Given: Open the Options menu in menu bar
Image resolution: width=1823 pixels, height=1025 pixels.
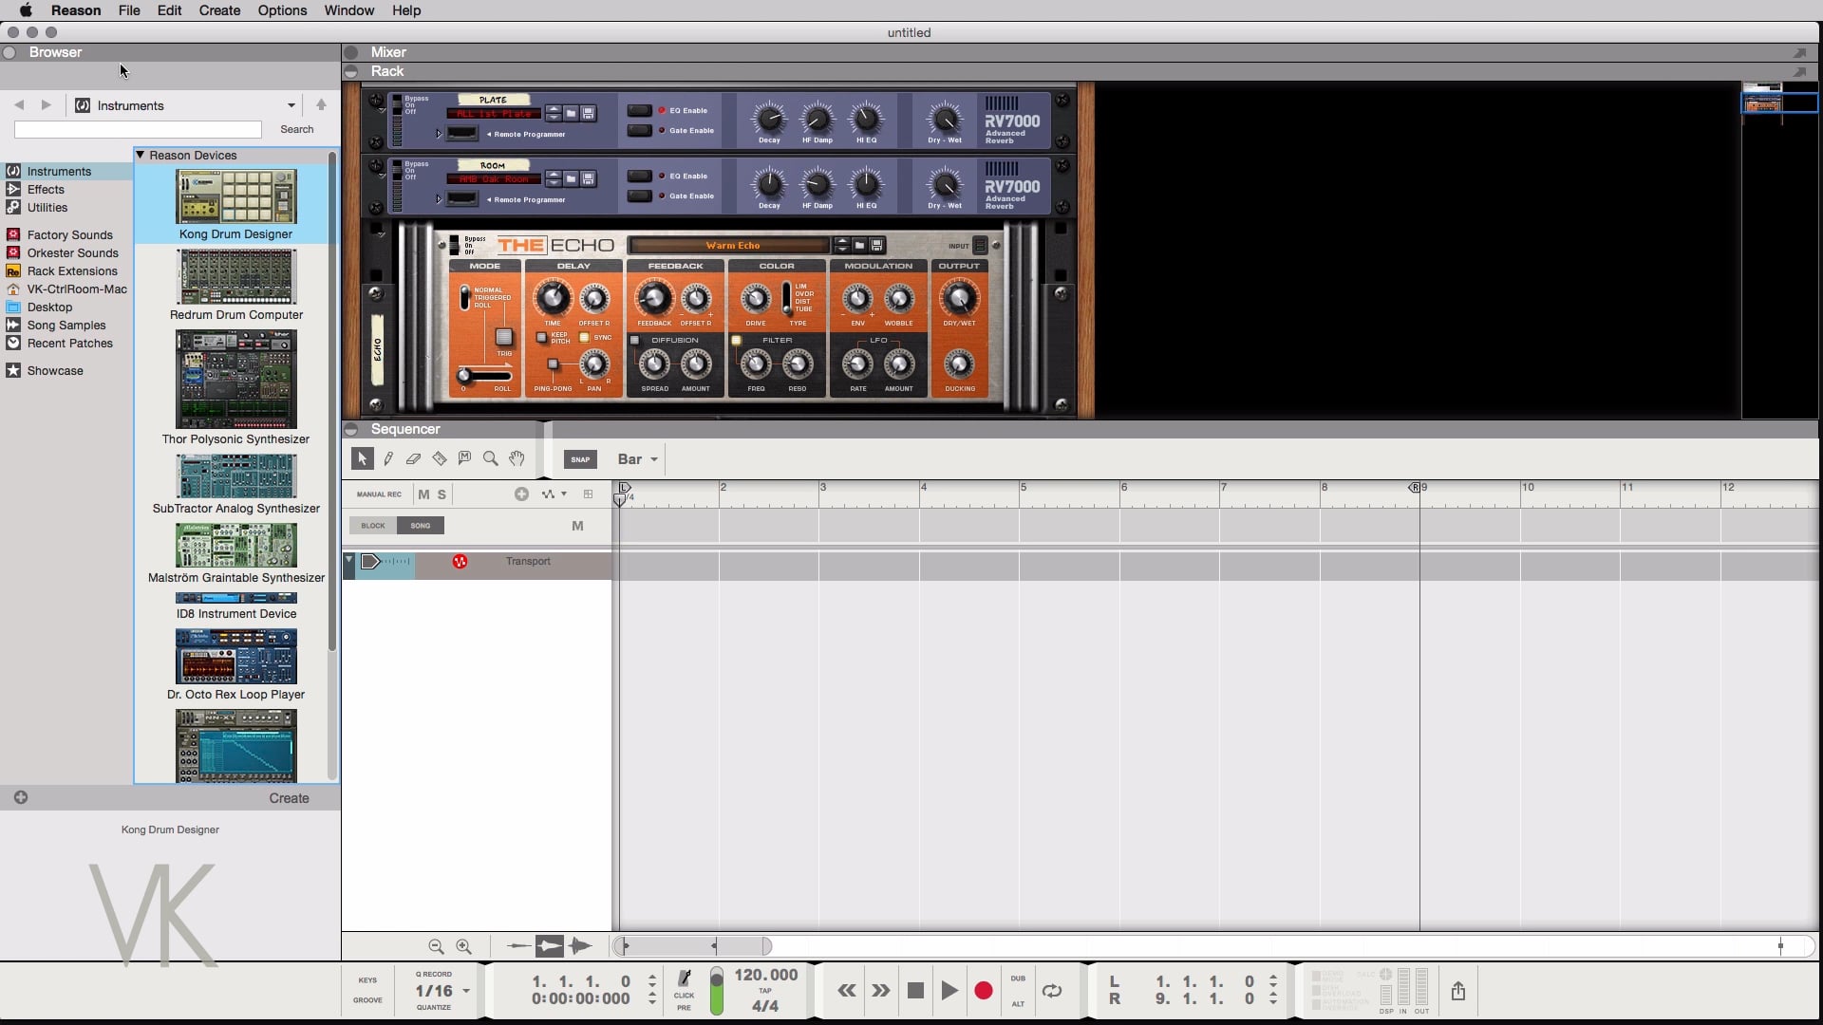Looking at the screenshot, I should click(282, 10).
